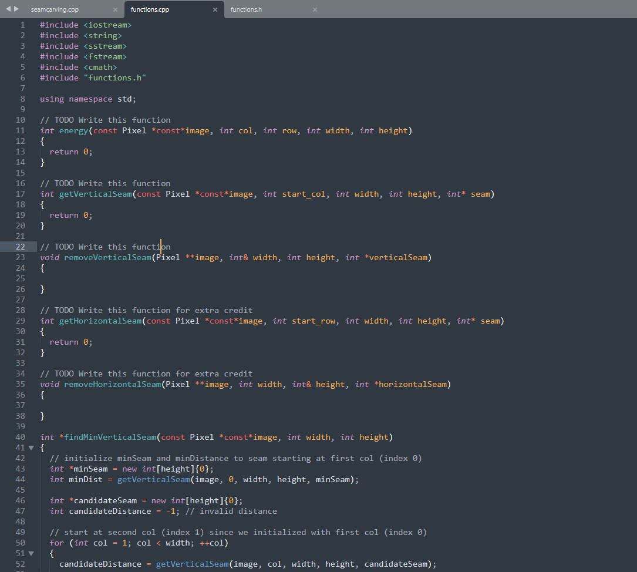Screen dimensions: 637x572
Task: Click start_col parameter on line 17
Action: [304, 194]
